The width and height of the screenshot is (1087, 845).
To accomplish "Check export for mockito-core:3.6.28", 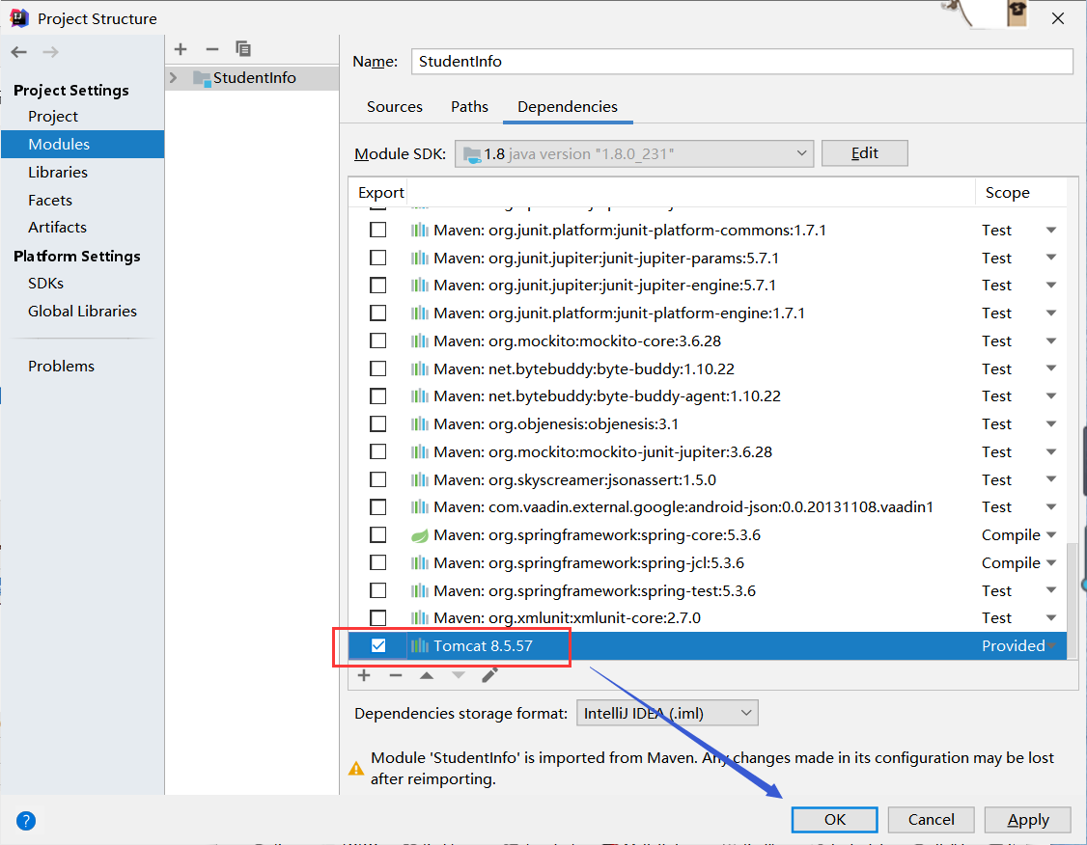I will coord(377,341).
